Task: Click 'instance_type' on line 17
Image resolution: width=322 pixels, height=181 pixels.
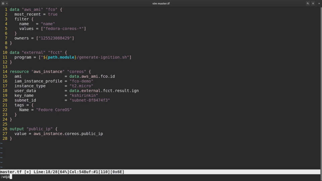Action: [x=30, y=86]
